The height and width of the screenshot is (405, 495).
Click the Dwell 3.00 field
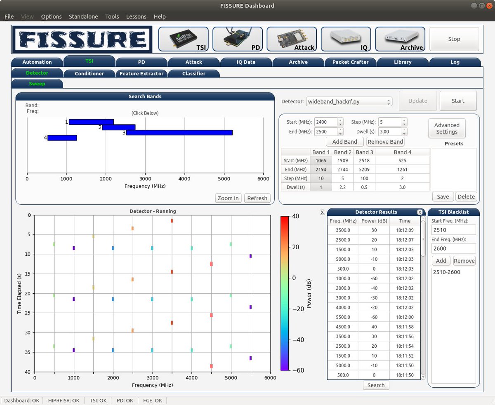390,132
